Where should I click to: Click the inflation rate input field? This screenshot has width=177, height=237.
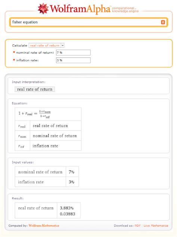73,60
